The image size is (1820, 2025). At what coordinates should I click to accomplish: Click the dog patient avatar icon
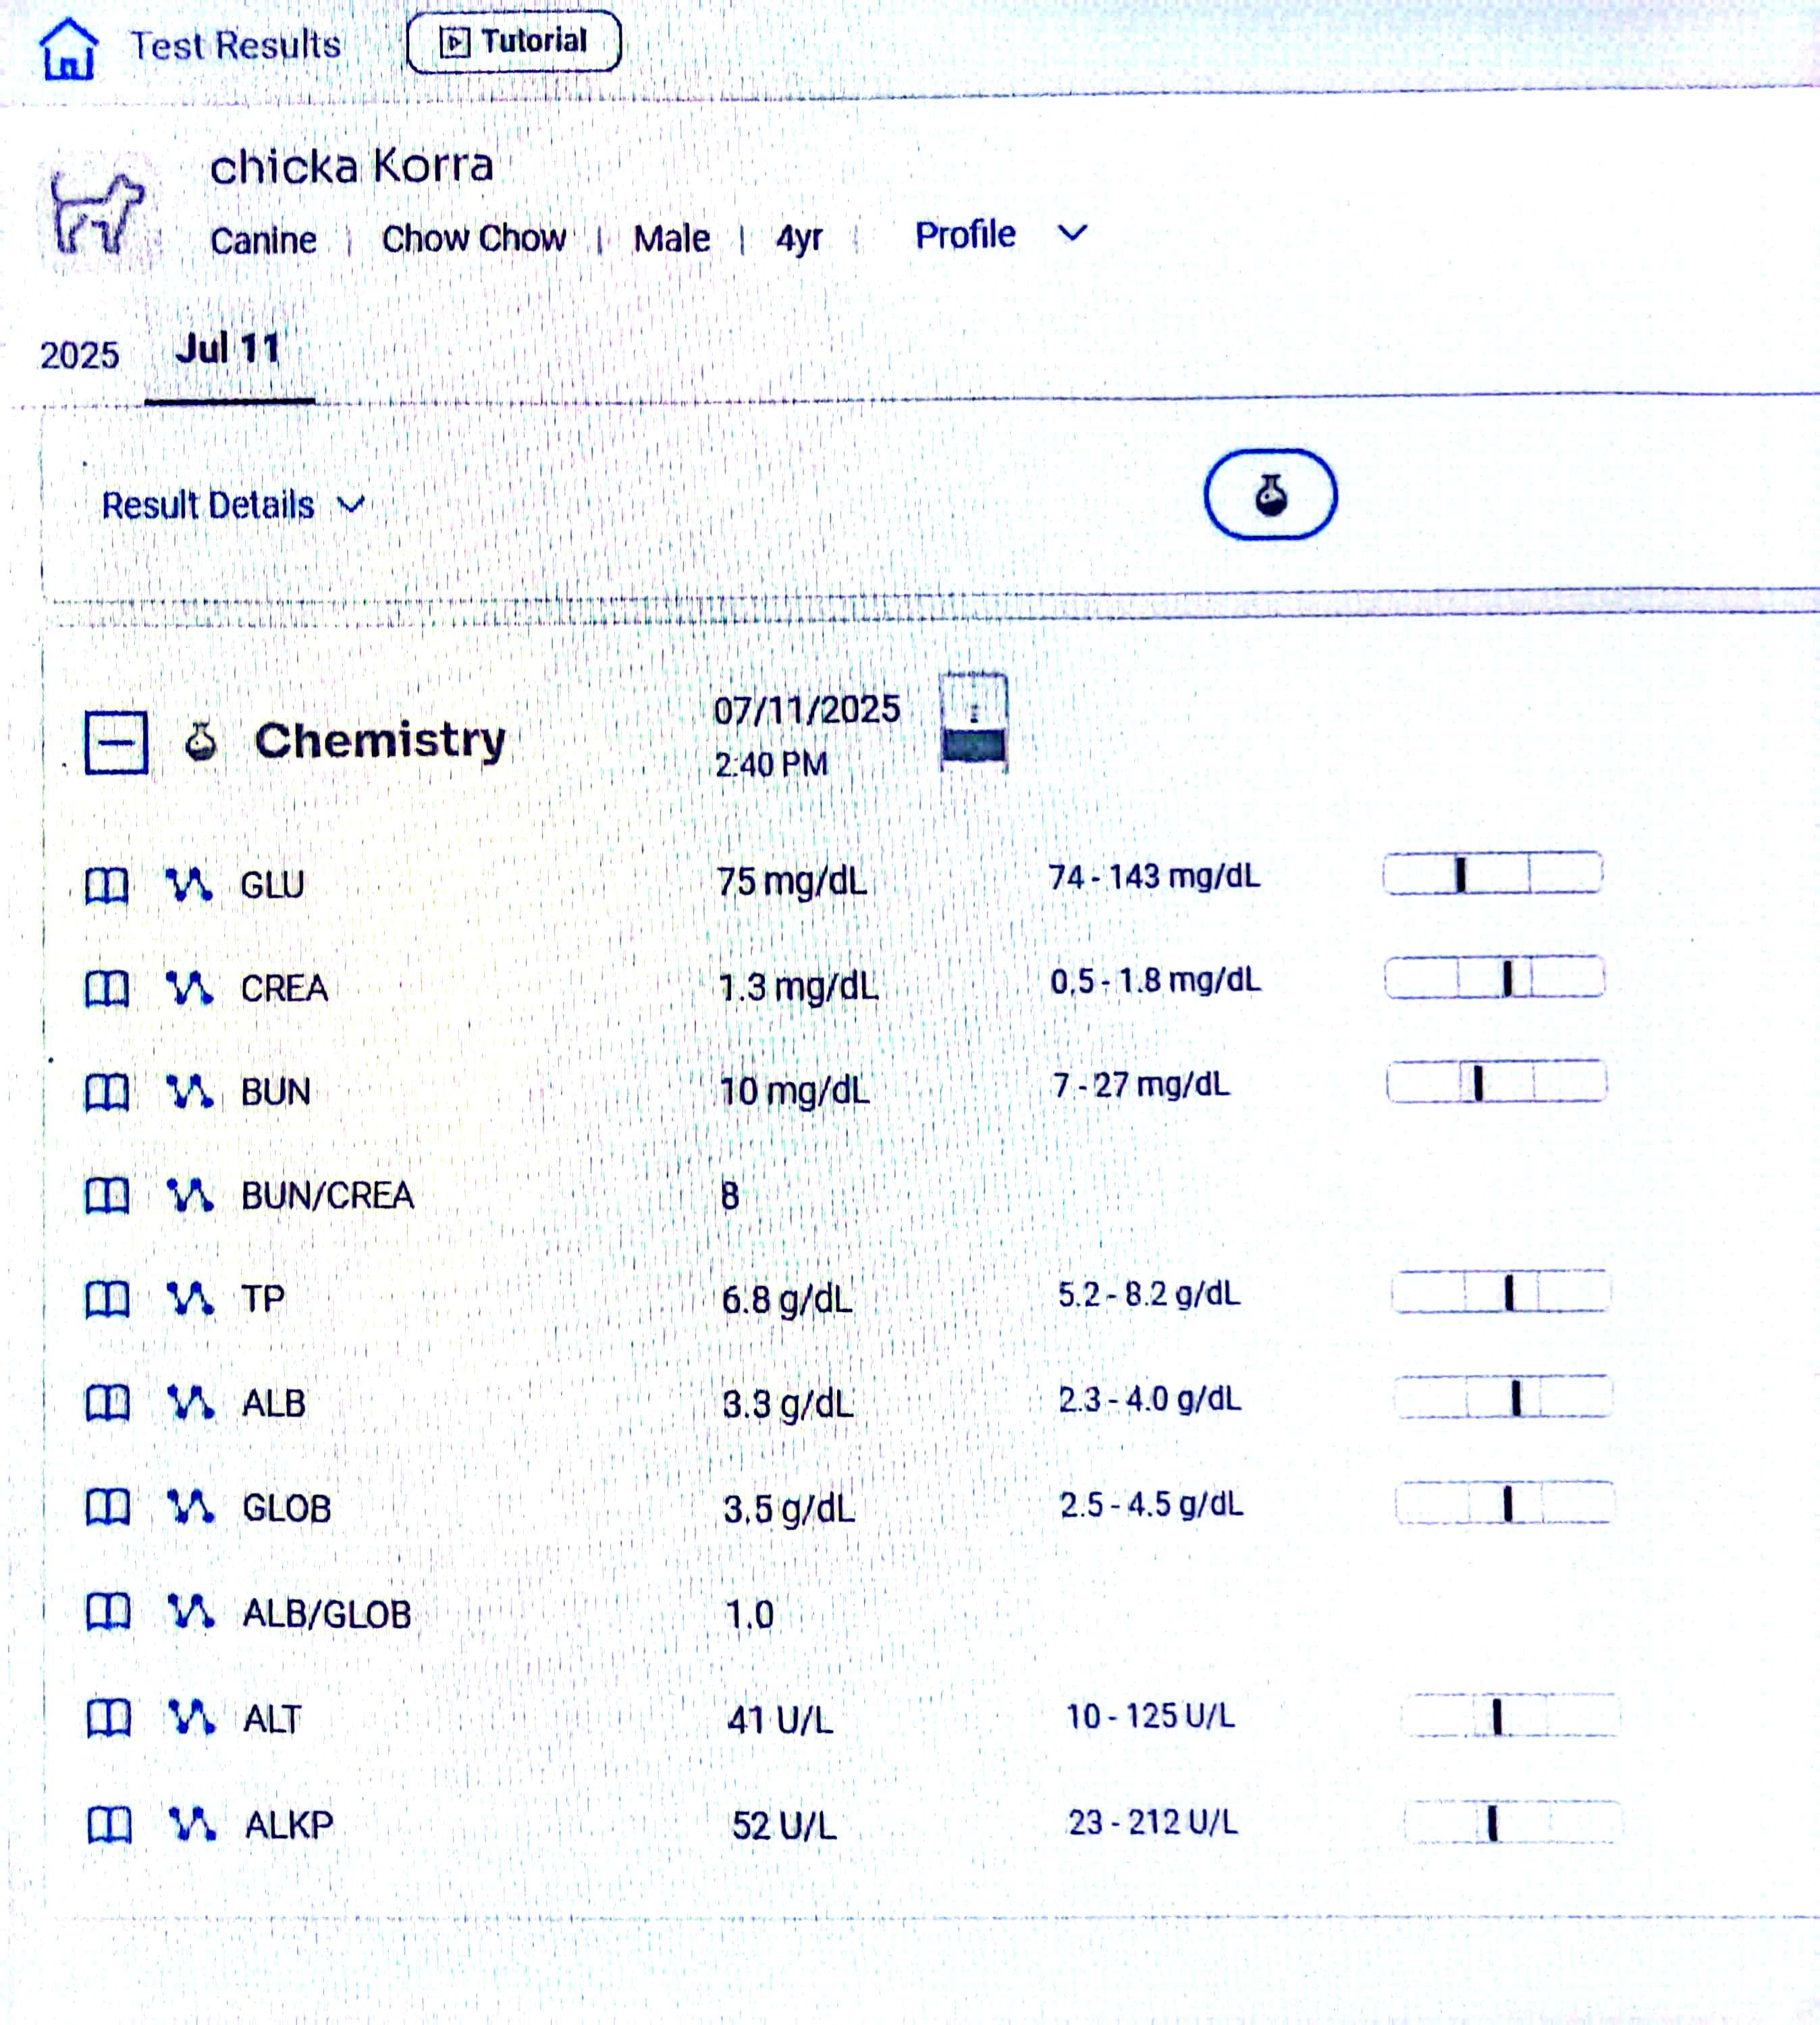(x=97, y=213)
